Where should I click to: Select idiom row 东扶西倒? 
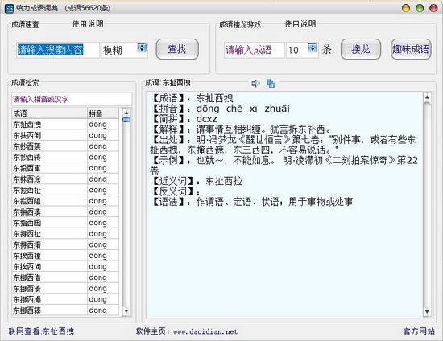point(65,135)
